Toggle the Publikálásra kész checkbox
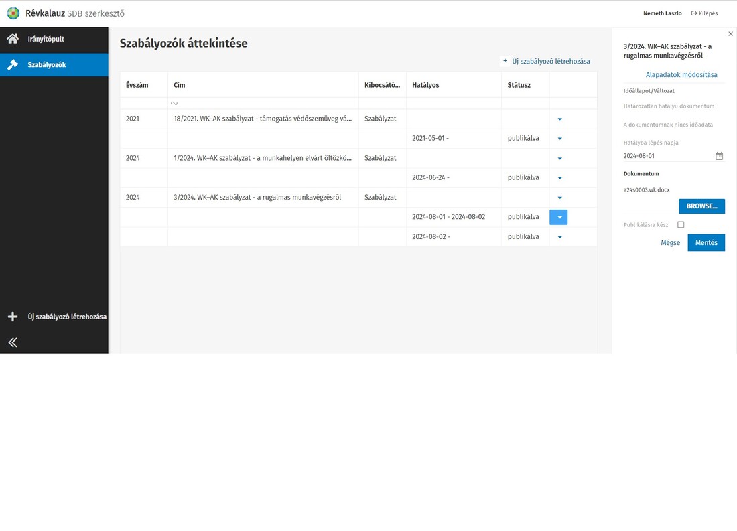This screenshot has height=531, width=737. coord(681,225)
